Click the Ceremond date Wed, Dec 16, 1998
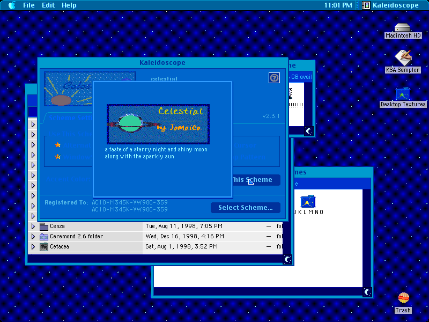Viewport: 429px width, 322px height. tap(184, 236)
